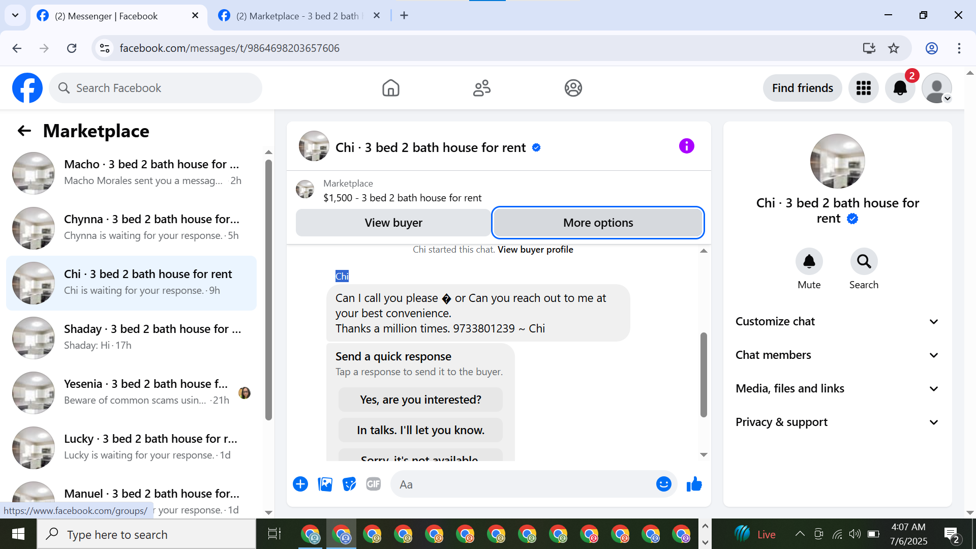Screen dimensions: 976x549
Task: Attach a photo using the image icon
Action: (x=325, y=484)
